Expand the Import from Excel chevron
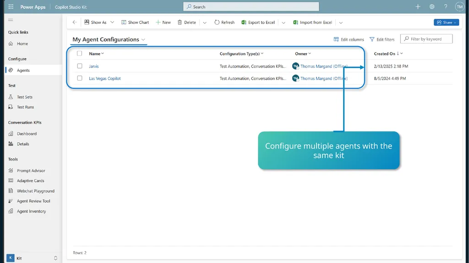 click(x=341, y=22)
